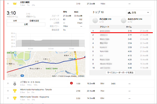Image resolution: width=157 pixels, height=104 pixels.
Task: Open the rank 8 athlete with 4:26
Action: click(x=105, y=60)
